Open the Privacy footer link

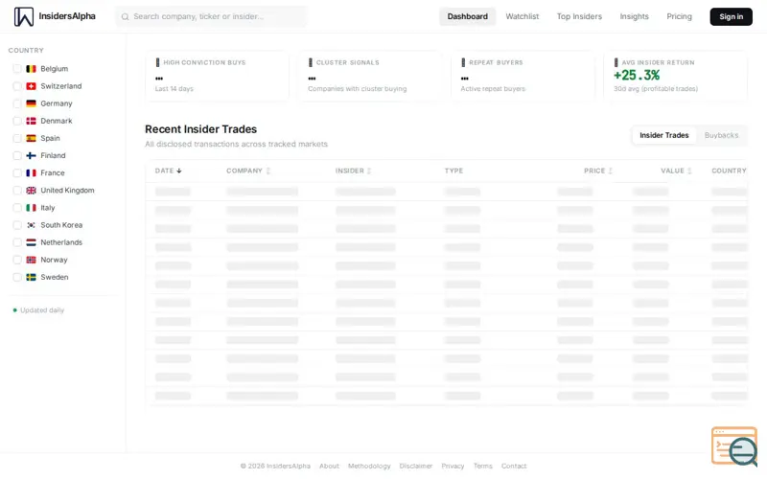click(453, 466)
